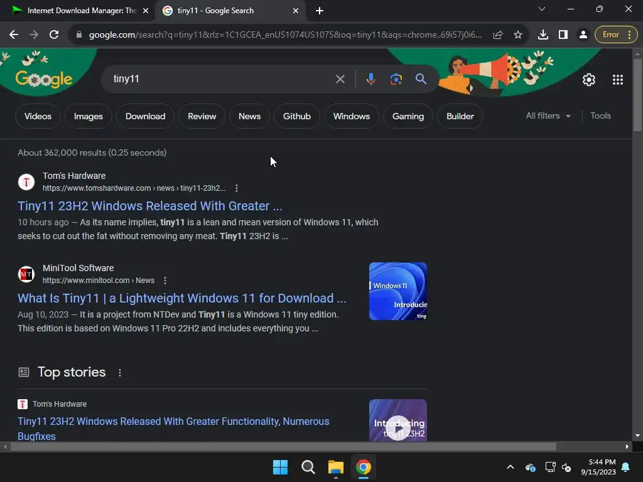Click the horizontal scrollbar

click(x=283, y=446)
